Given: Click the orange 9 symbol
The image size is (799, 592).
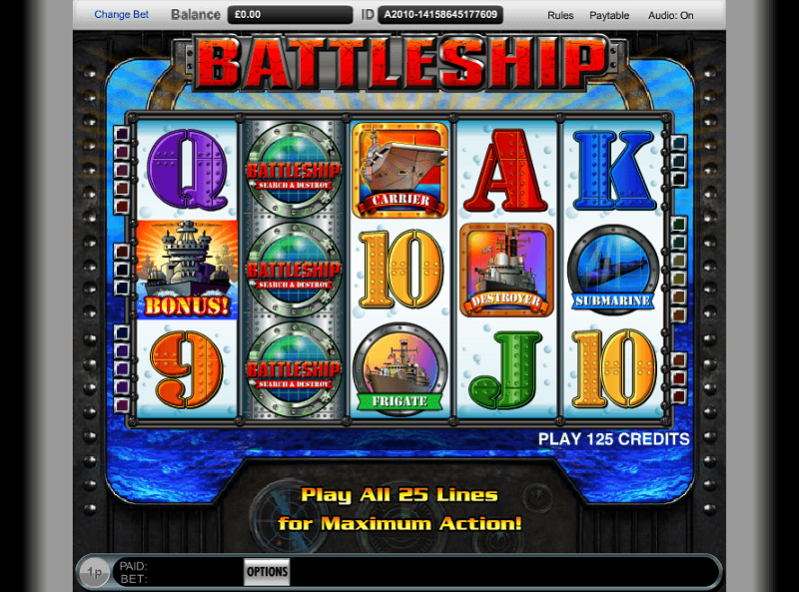Looking at the screenshot, I should (187, 369).
